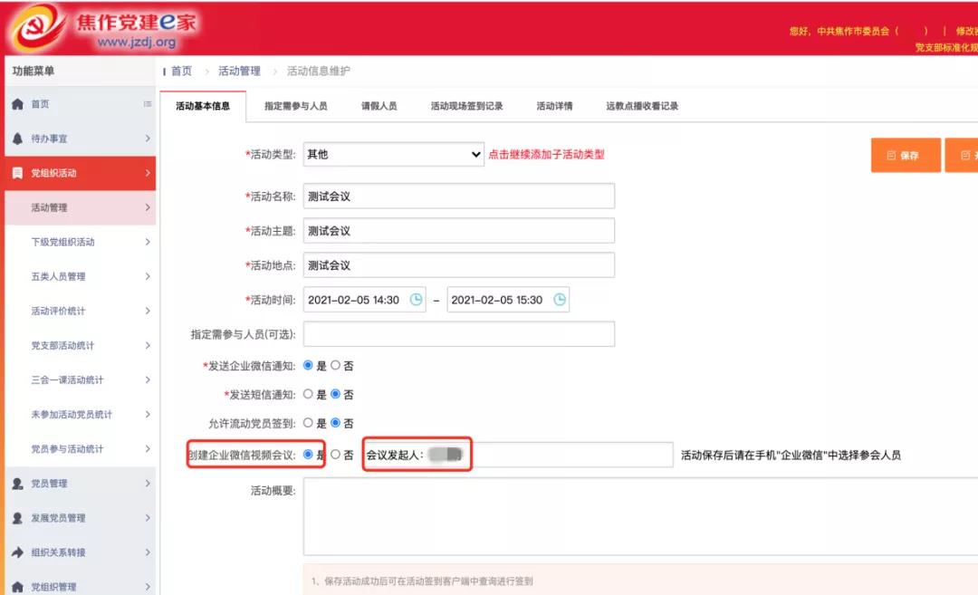Click the document icon beside 党组织活动

tap(17, 173)
